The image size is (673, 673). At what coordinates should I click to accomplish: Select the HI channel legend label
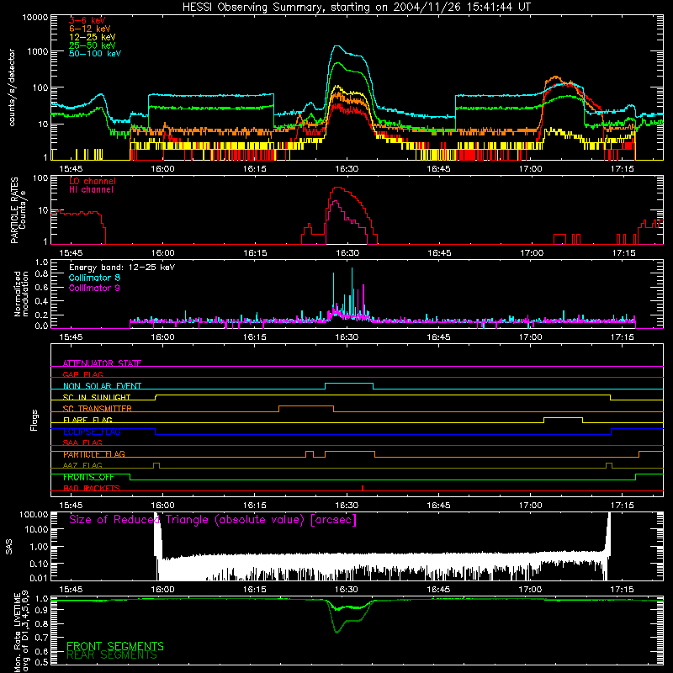(91, 190)
